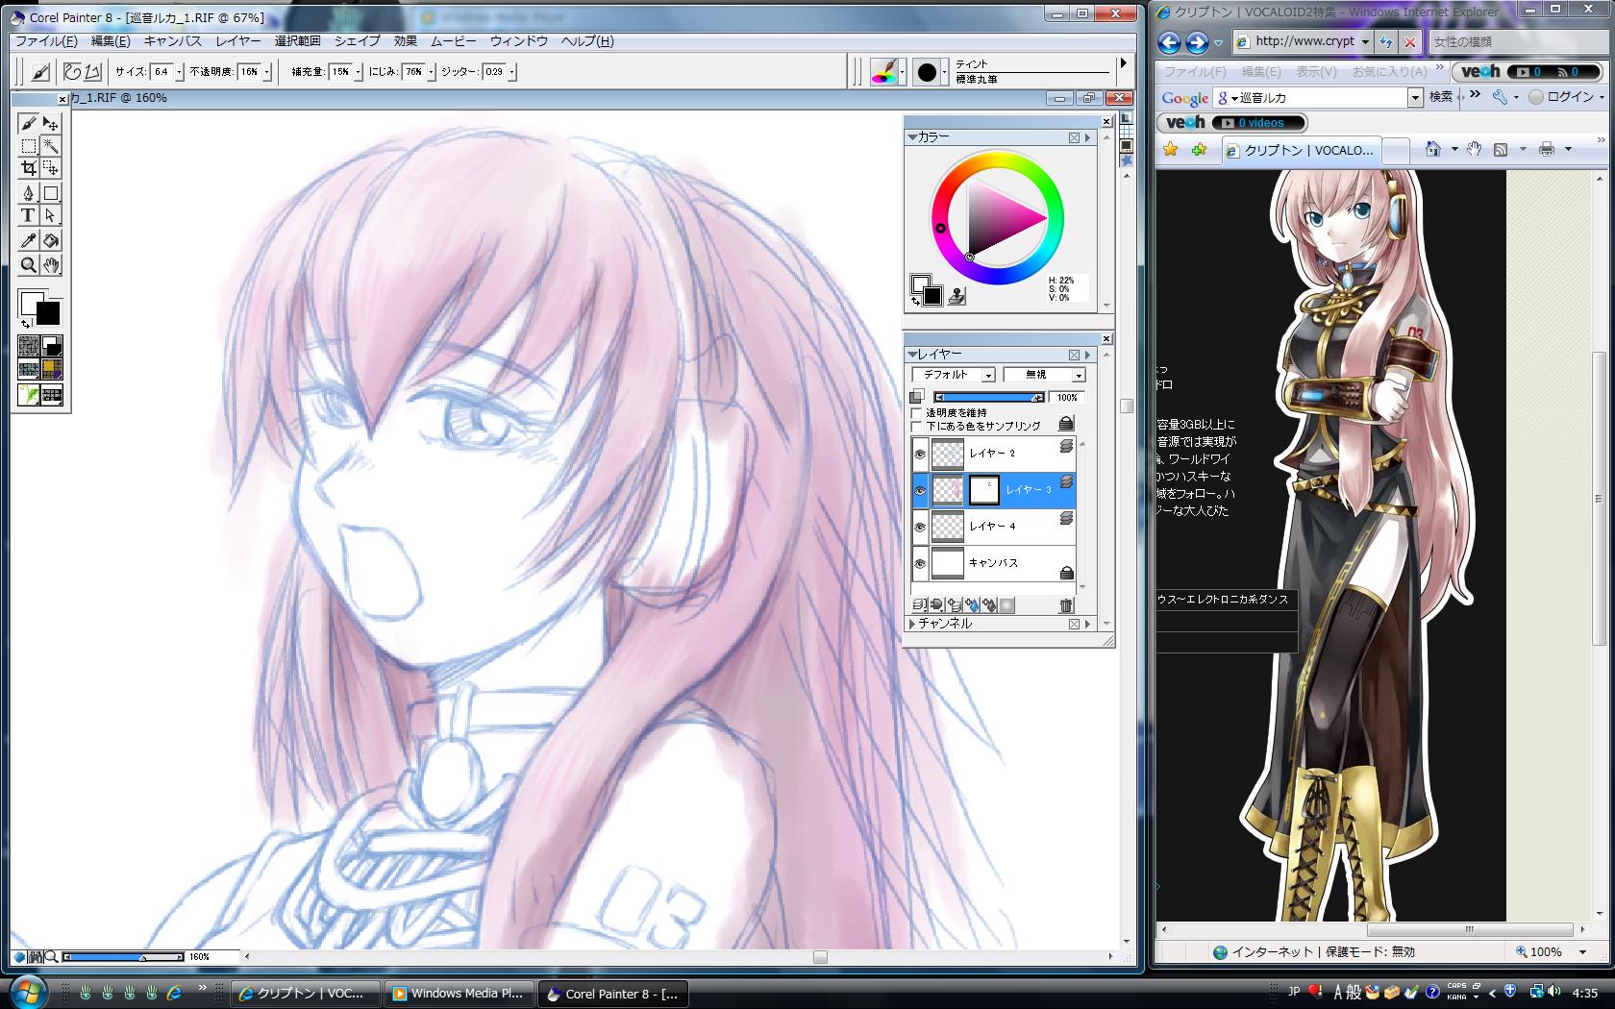Open the opacity (不透明度) dropdown arrow
The width and height of the screenshot is (1615, 1009).
(x=267, y=72)
